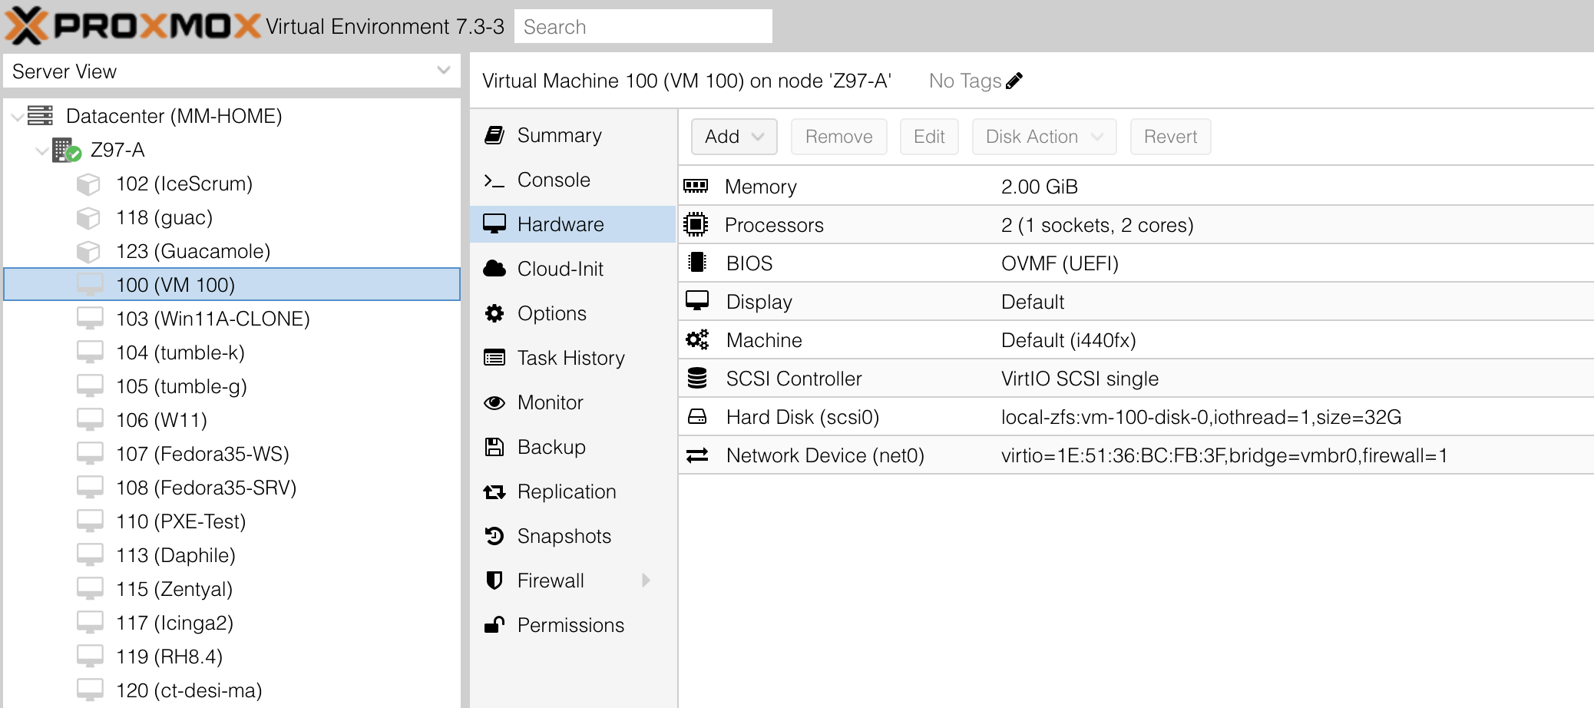Click the container icon for 123 (Guacamole)
The width and height of the screenshot is (1594, 708).
[x=89, y=252]
